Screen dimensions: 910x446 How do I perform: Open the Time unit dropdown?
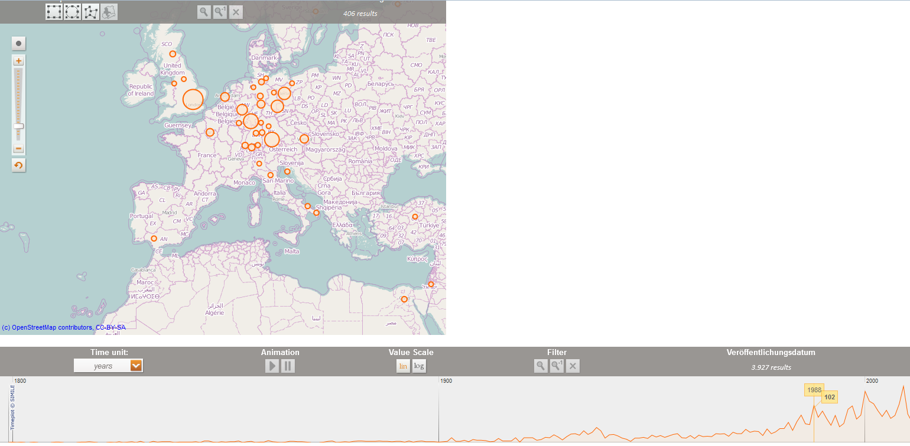[108, 366]
